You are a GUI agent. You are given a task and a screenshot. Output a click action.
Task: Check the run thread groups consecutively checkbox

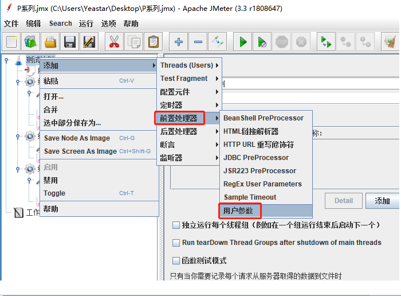tap(176, 225)
